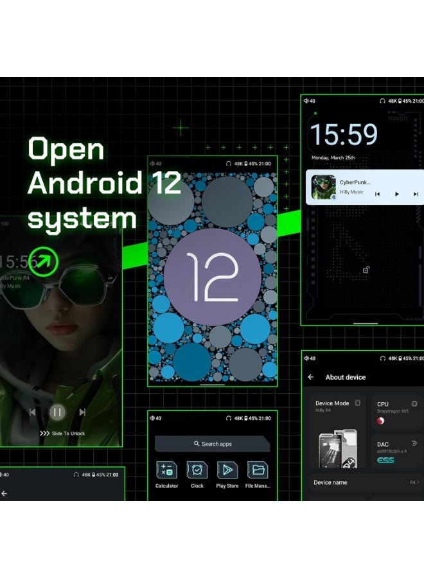Screen dimensions: 424x578
Task: Tap the small icon on DAC card
Action: click(414, 443)
